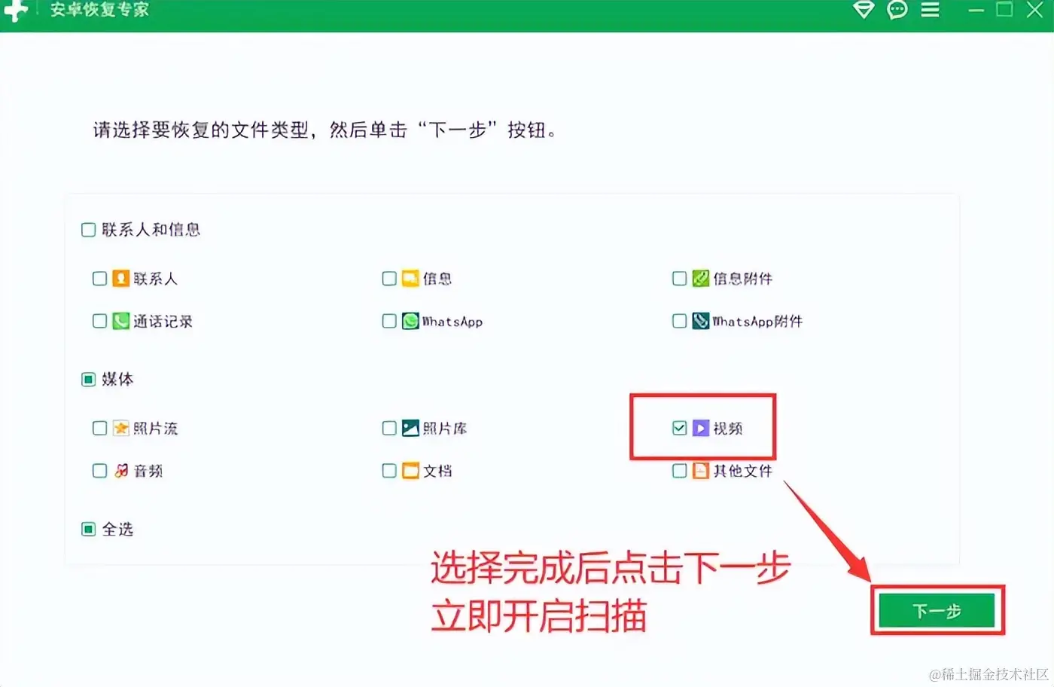Check the 信息附件 checkbox
Screen dimensions: 1054x687
[679, 279]
